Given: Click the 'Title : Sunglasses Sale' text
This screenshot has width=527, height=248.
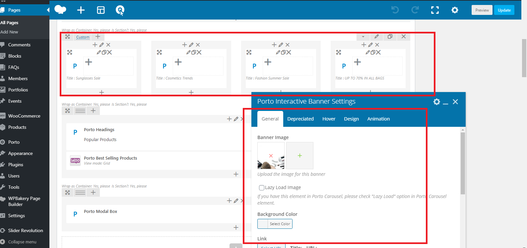Looking at the screenshot, I should 83,78.
